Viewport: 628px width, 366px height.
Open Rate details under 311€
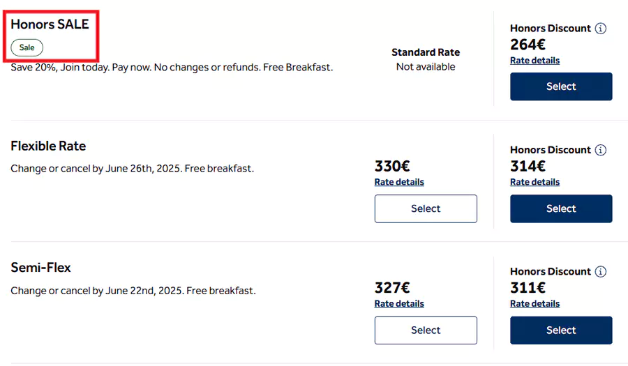[534, 304]
